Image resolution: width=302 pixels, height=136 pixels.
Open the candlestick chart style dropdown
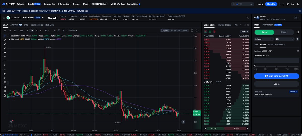point(46,30)
